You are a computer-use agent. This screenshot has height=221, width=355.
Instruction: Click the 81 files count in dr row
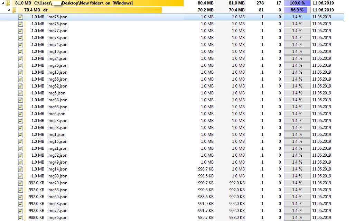(x=261, y=10)
